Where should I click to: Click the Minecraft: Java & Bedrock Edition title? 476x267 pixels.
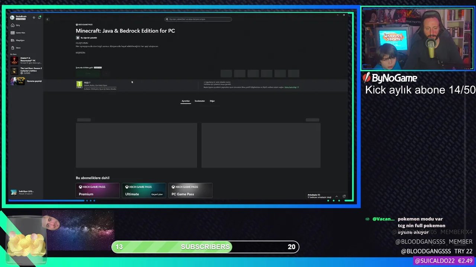pyautogui.click(x=125, y=31)
